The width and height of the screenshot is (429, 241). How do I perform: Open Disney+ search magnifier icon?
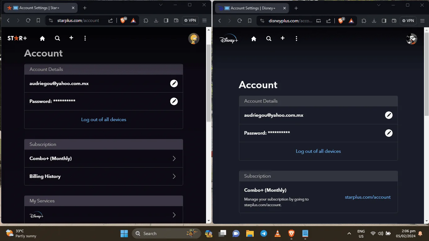tap(269, 39)
